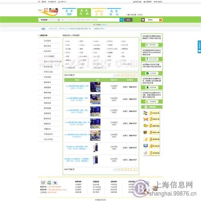Viewport: 201px width, 202px height.
Task: Go to page 5 in top pagination
Action: [x=130, y=75]
